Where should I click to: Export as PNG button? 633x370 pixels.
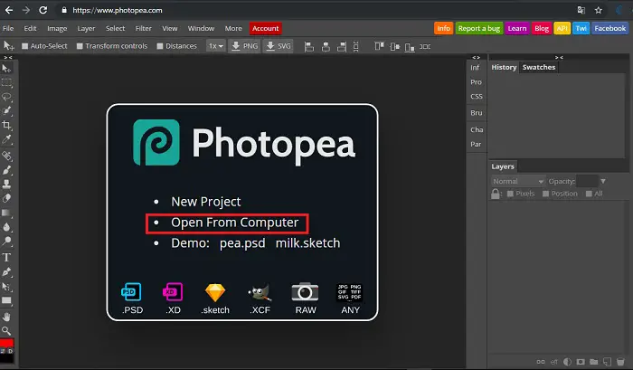(244, 46)
